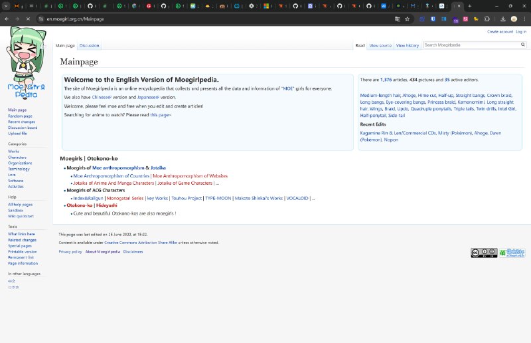Open the Random page sidebar link

pos(20,116)
